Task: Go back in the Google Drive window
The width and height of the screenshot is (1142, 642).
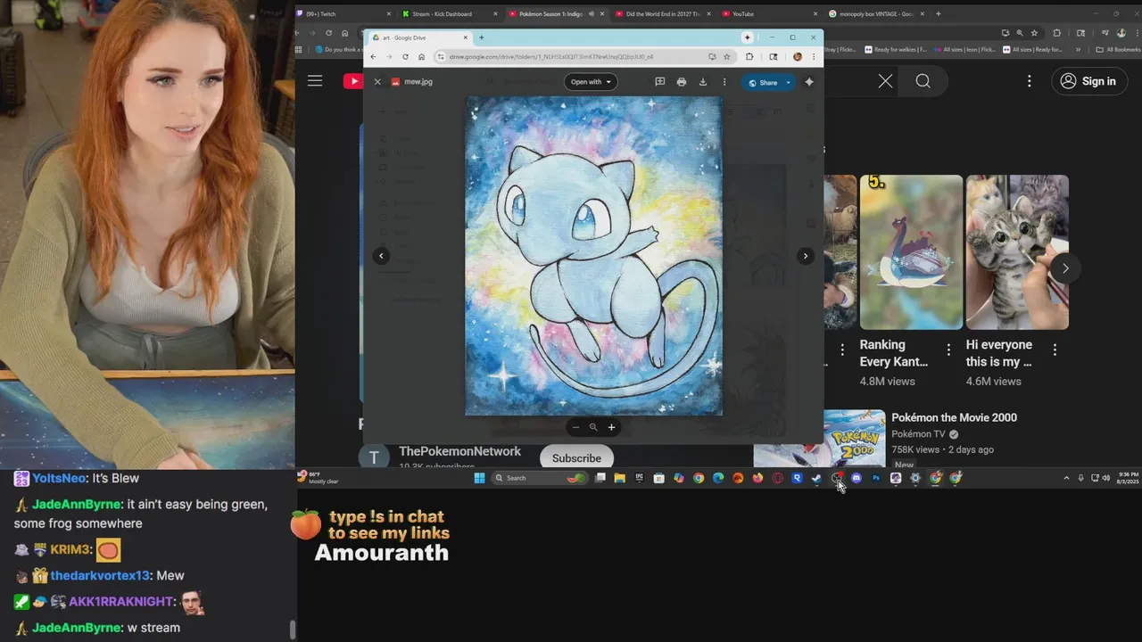Action: [373, 56]
